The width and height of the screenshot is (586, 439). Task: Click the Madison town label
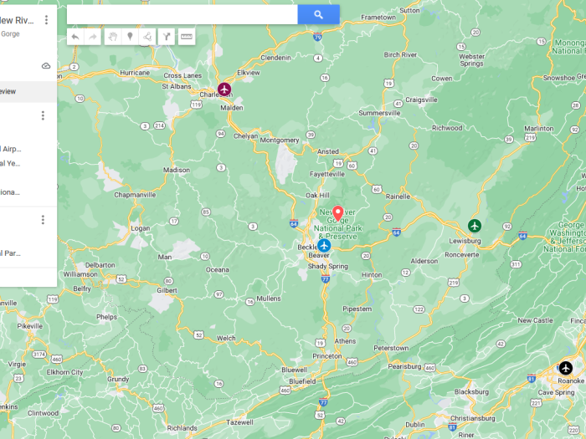177,170
